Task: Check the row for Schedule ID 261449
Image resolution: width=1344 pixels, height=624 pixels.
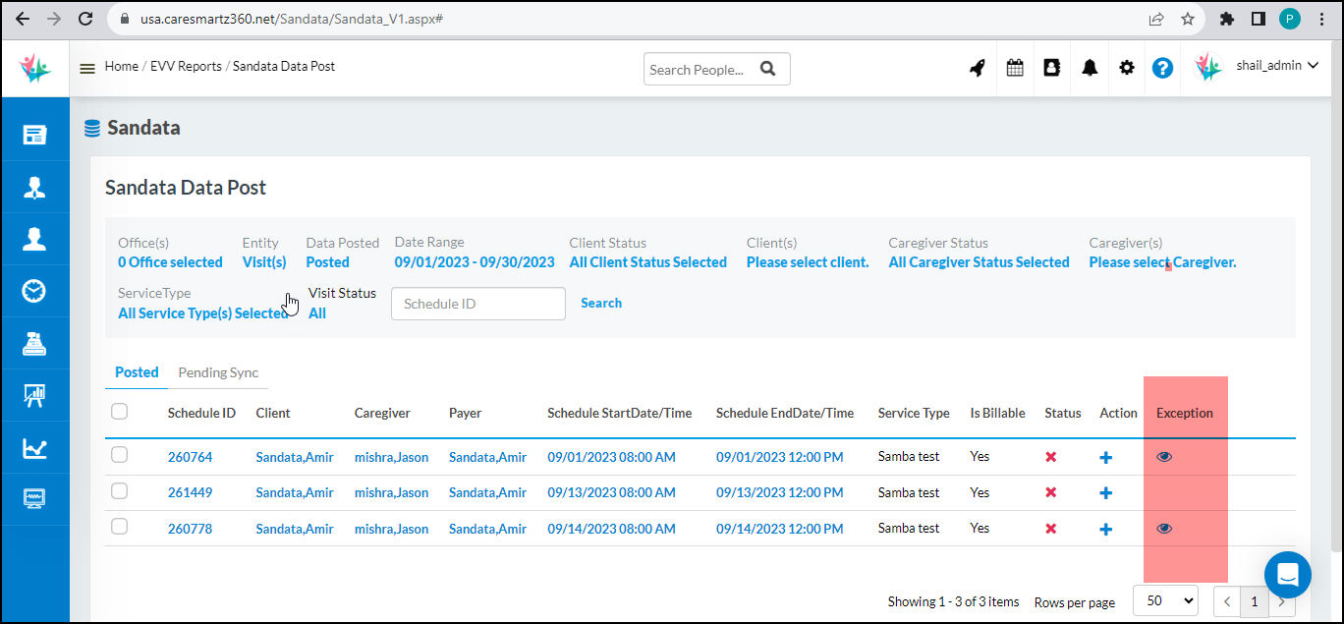Action: (119, 490)
